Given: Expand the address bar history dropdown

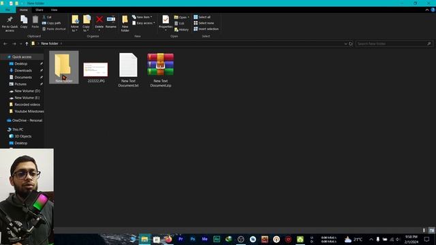Looking at the screenshot, I should [x=345, y=44].
